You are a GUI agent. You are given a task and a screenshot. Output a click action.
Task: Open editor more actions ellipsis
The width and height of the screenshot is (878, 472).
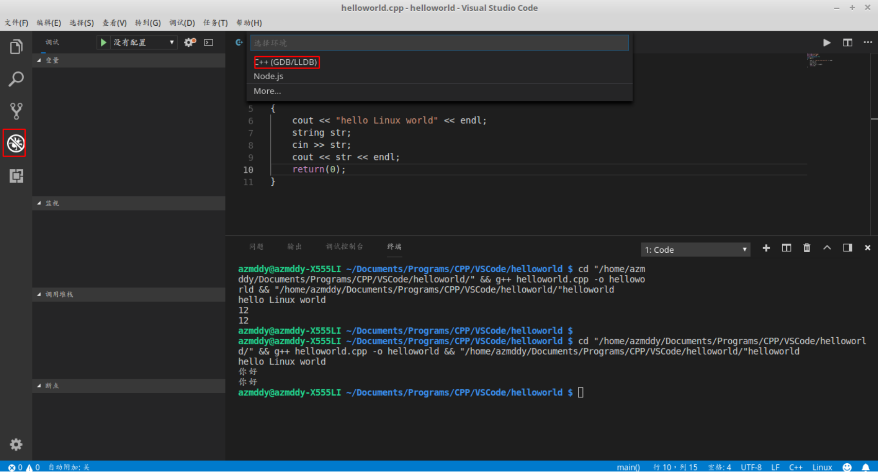click(868, 43)
